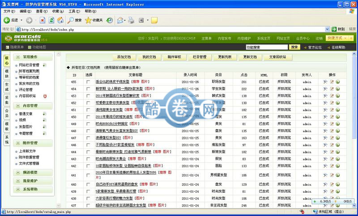Click the preview globe icon for row 455

[338, 82]
